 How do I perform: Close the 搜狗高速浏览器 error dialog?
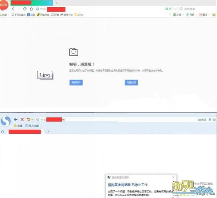[173, 177]
